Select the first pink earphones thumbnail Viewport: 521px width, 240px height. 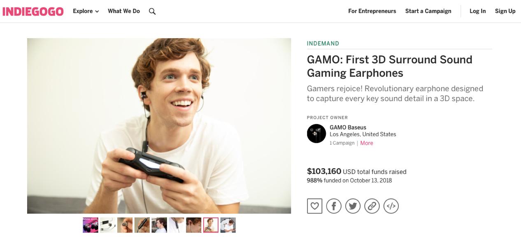click(91, 225)
